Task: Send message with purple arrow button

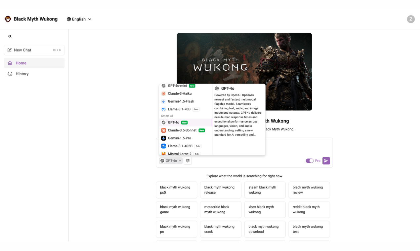Action: 326,161
